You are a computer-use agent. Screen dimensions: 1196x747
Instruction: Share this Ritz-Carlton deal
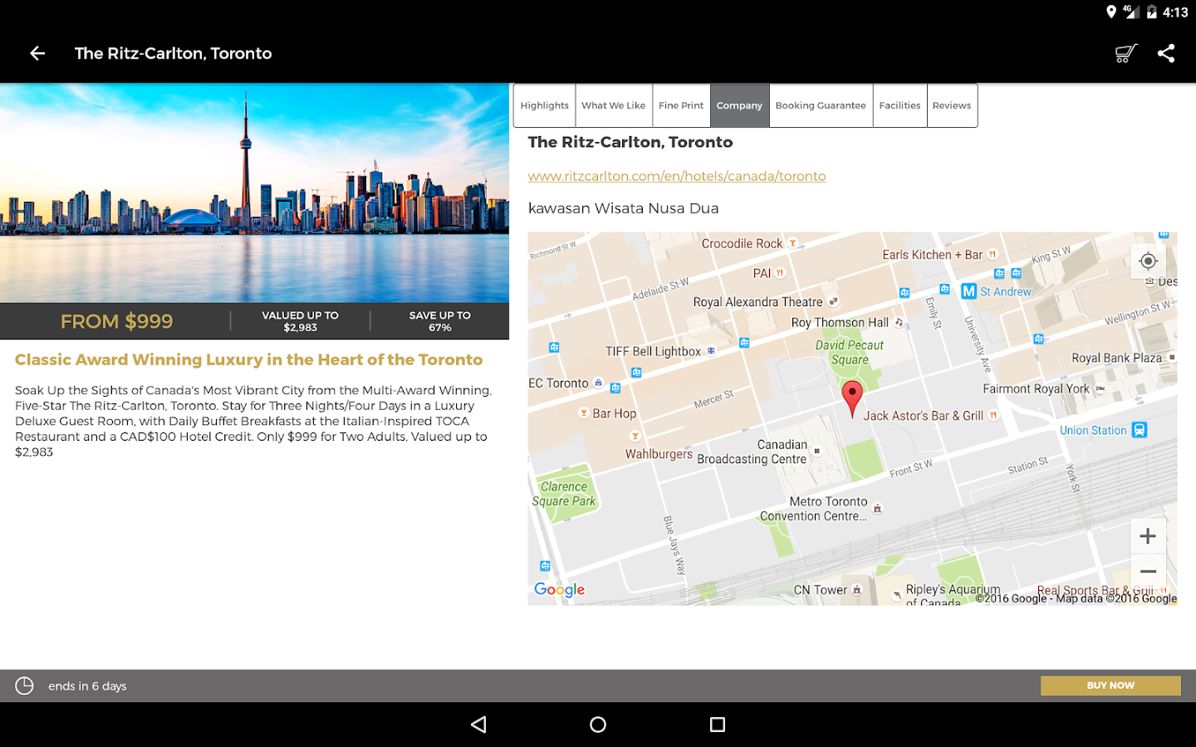point(1166,53)
